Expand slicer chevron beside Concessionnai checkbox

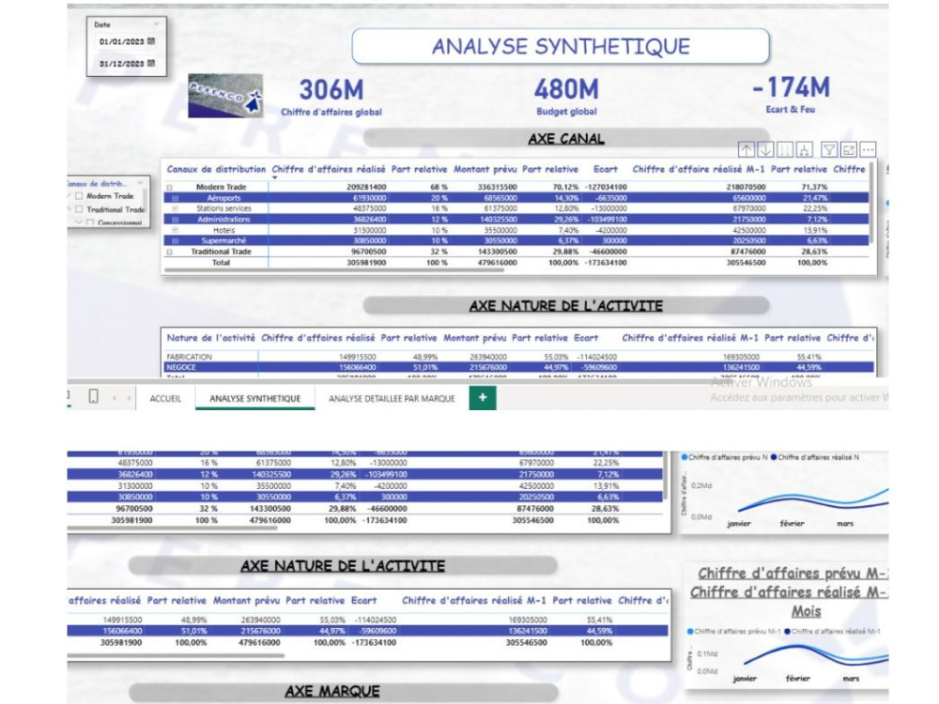(79, 222)
